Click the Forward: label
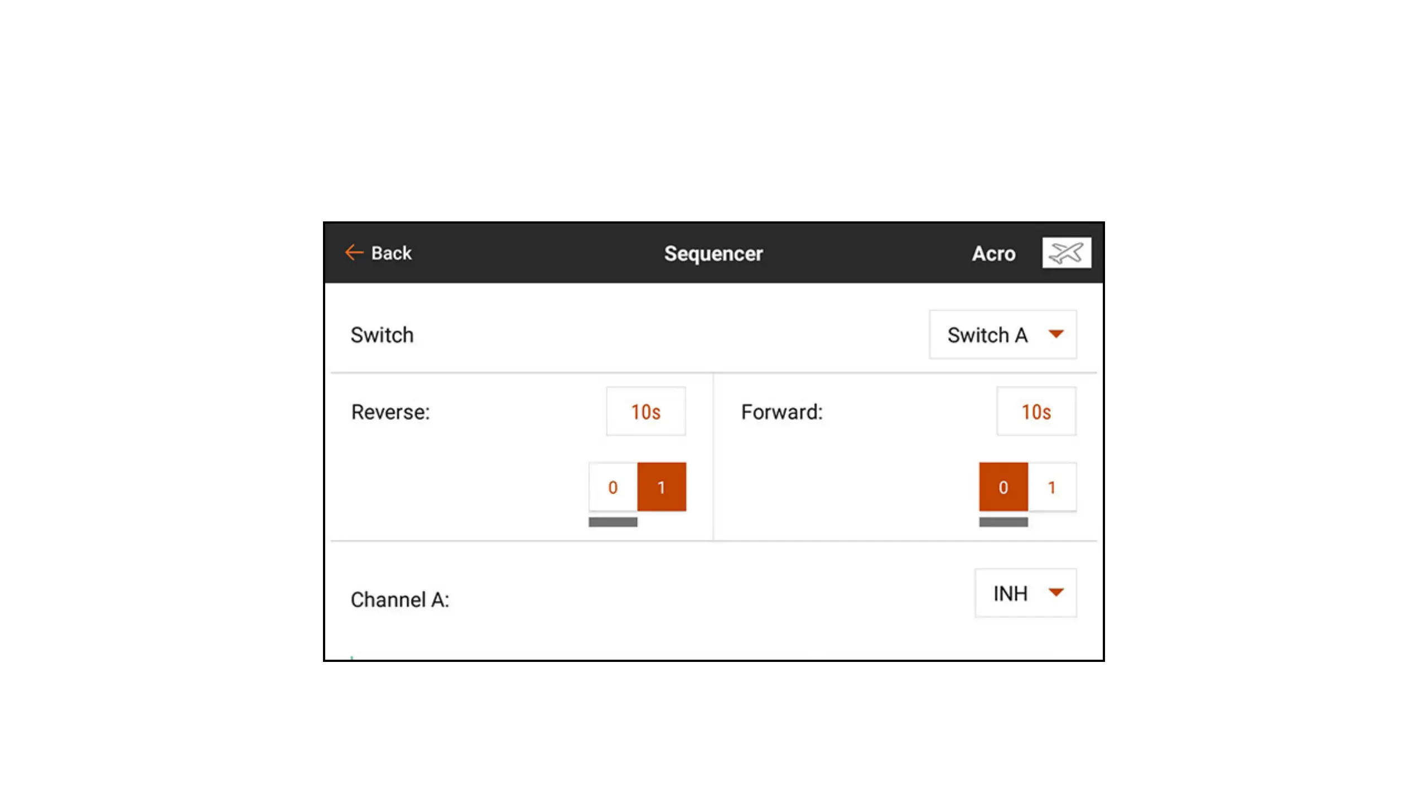The height and width of the screenshot is (803, 1428). tap(781, 412)
